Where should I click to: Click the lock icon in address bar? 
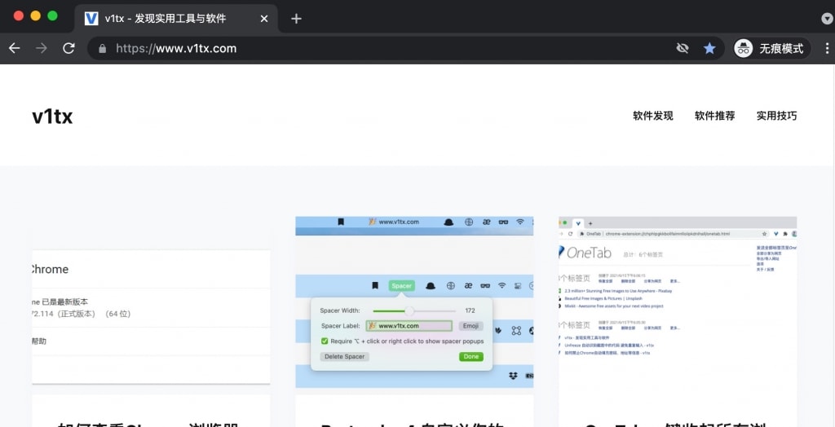pyautogui.click(x=102, y=49)
